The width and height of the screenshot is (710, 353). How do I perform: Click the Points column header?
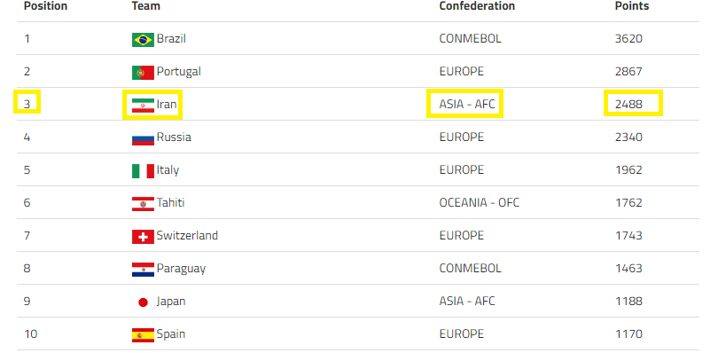click(632, 6)
